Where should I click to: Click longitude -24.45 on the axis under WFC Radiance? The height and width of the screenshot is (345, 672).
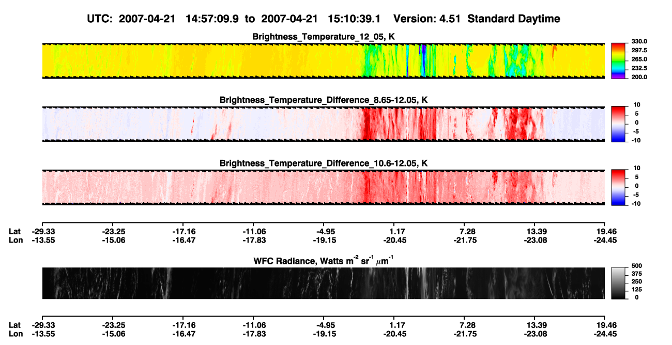pyautogui.click(x=606, y=334)
